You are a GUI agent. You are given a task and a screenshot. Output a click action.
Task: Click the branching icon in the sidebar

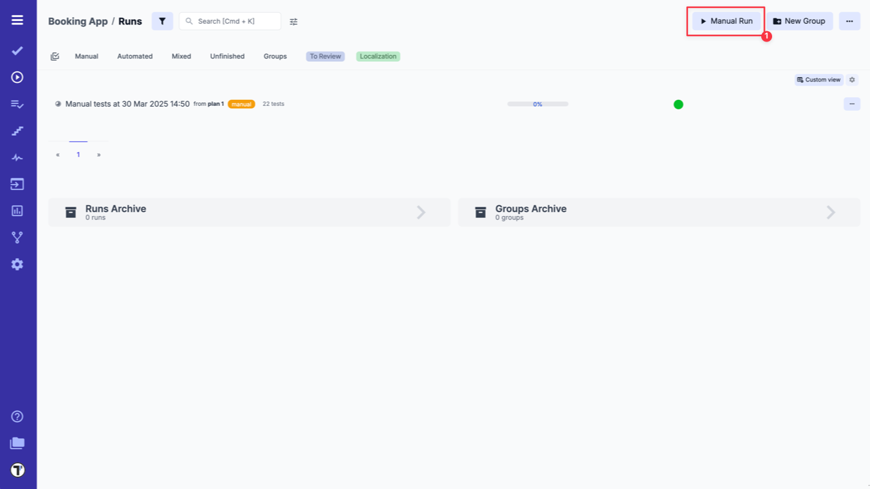click(x=17, y=237)
